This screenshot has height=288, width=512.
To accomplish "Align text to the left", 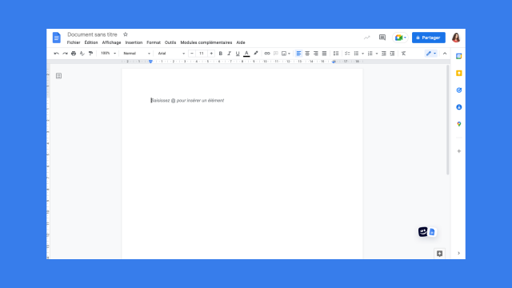I will click(298, 54).
